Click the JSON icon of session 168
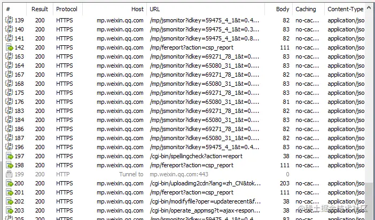 9,84
